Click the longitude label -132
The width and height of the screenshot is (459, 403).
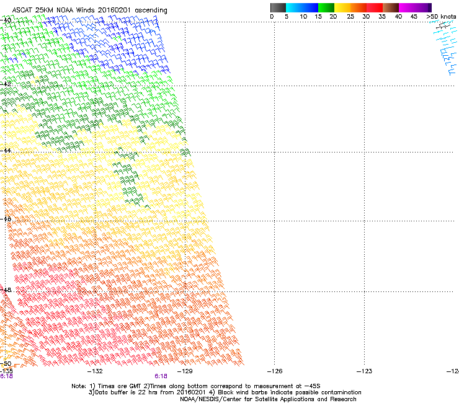click(95, 371)
